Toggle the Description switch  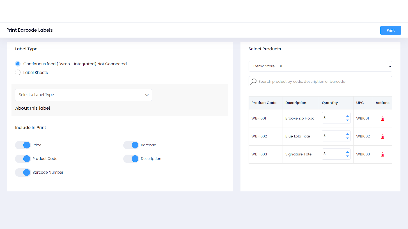(x=131, y=159)
